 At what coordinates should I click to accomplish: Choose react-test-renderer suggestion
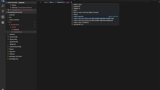click(x=95, y=22)
